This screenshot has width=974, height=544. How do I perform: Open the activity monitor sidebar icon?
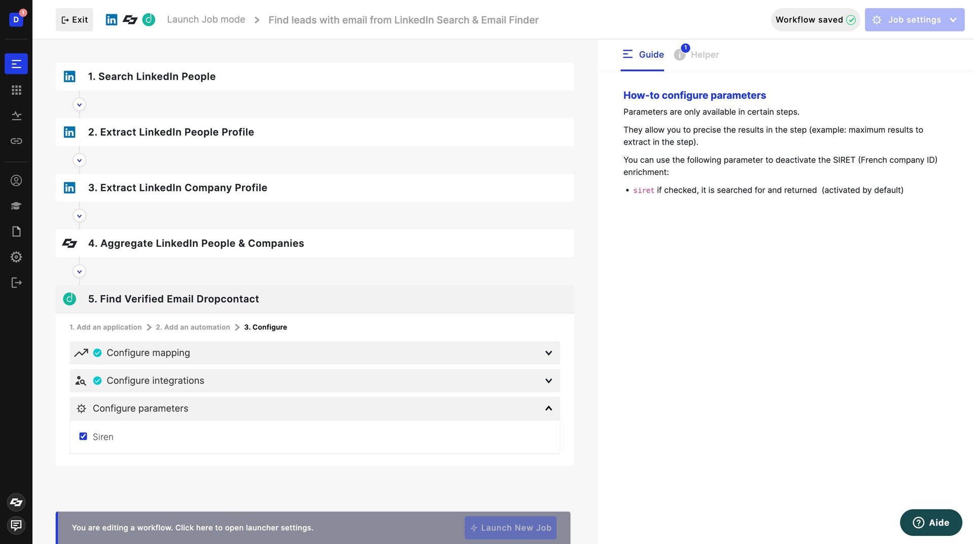pos(16,116)
